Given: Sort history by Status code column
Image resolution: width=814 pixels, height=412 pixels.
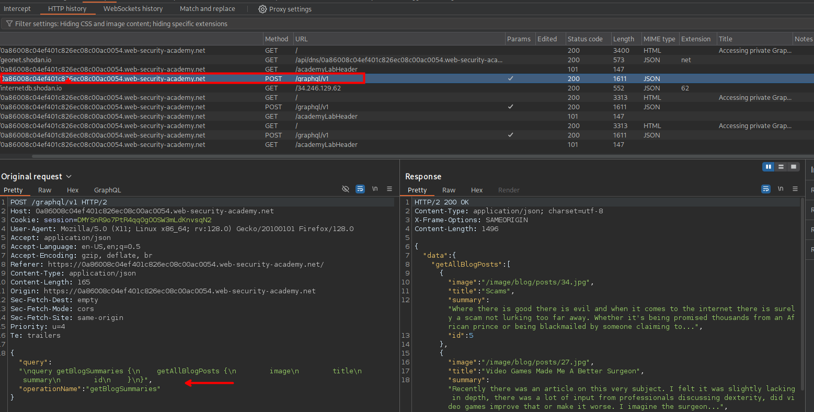Looking at the screenshot, I should click(x=584, y=39).
